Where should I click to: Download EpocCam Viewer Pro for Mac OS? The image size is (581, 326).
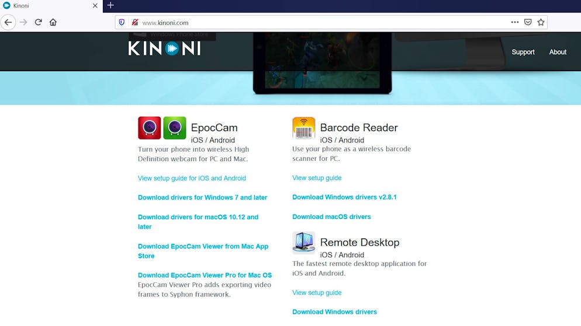pos(205,275)
